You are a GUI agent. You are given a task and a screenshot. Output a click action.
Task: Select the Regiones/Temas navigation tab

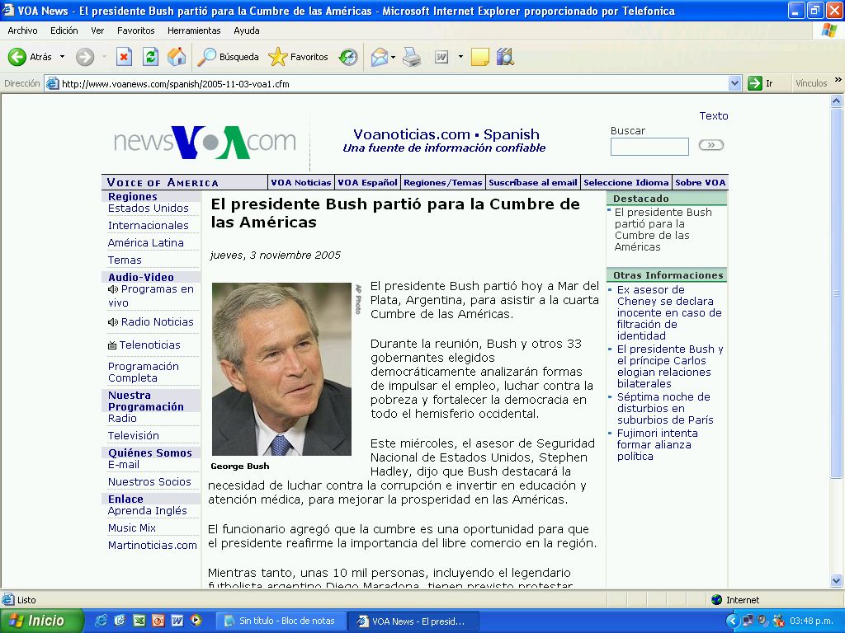(442, 182)
